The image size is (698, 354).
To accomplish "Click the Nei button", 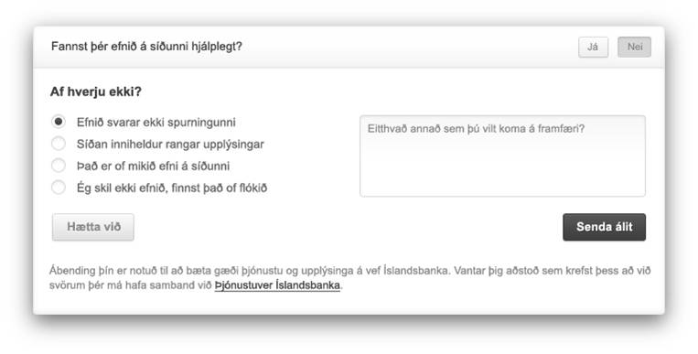I will tap(634, 47).
